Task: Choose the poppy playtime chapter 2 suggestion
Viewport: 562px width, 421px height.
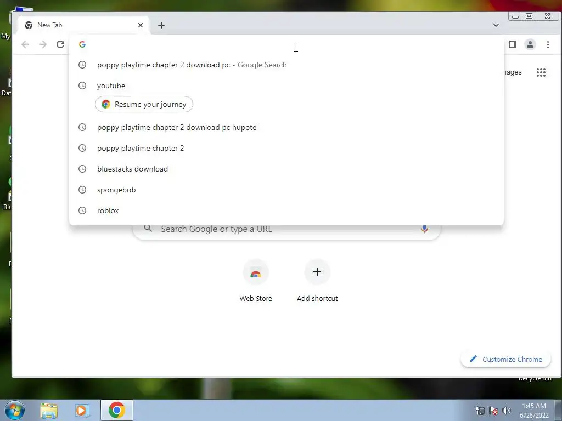Action: click(286, 148)
